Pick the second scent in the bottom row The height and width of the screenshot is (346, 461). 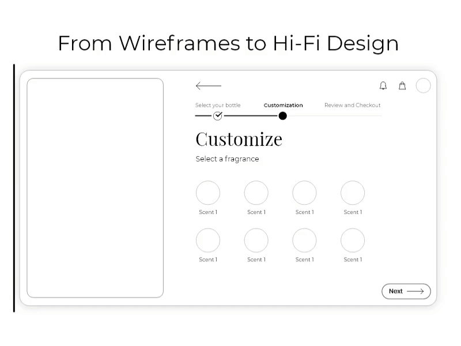click(x=256, y=240)
